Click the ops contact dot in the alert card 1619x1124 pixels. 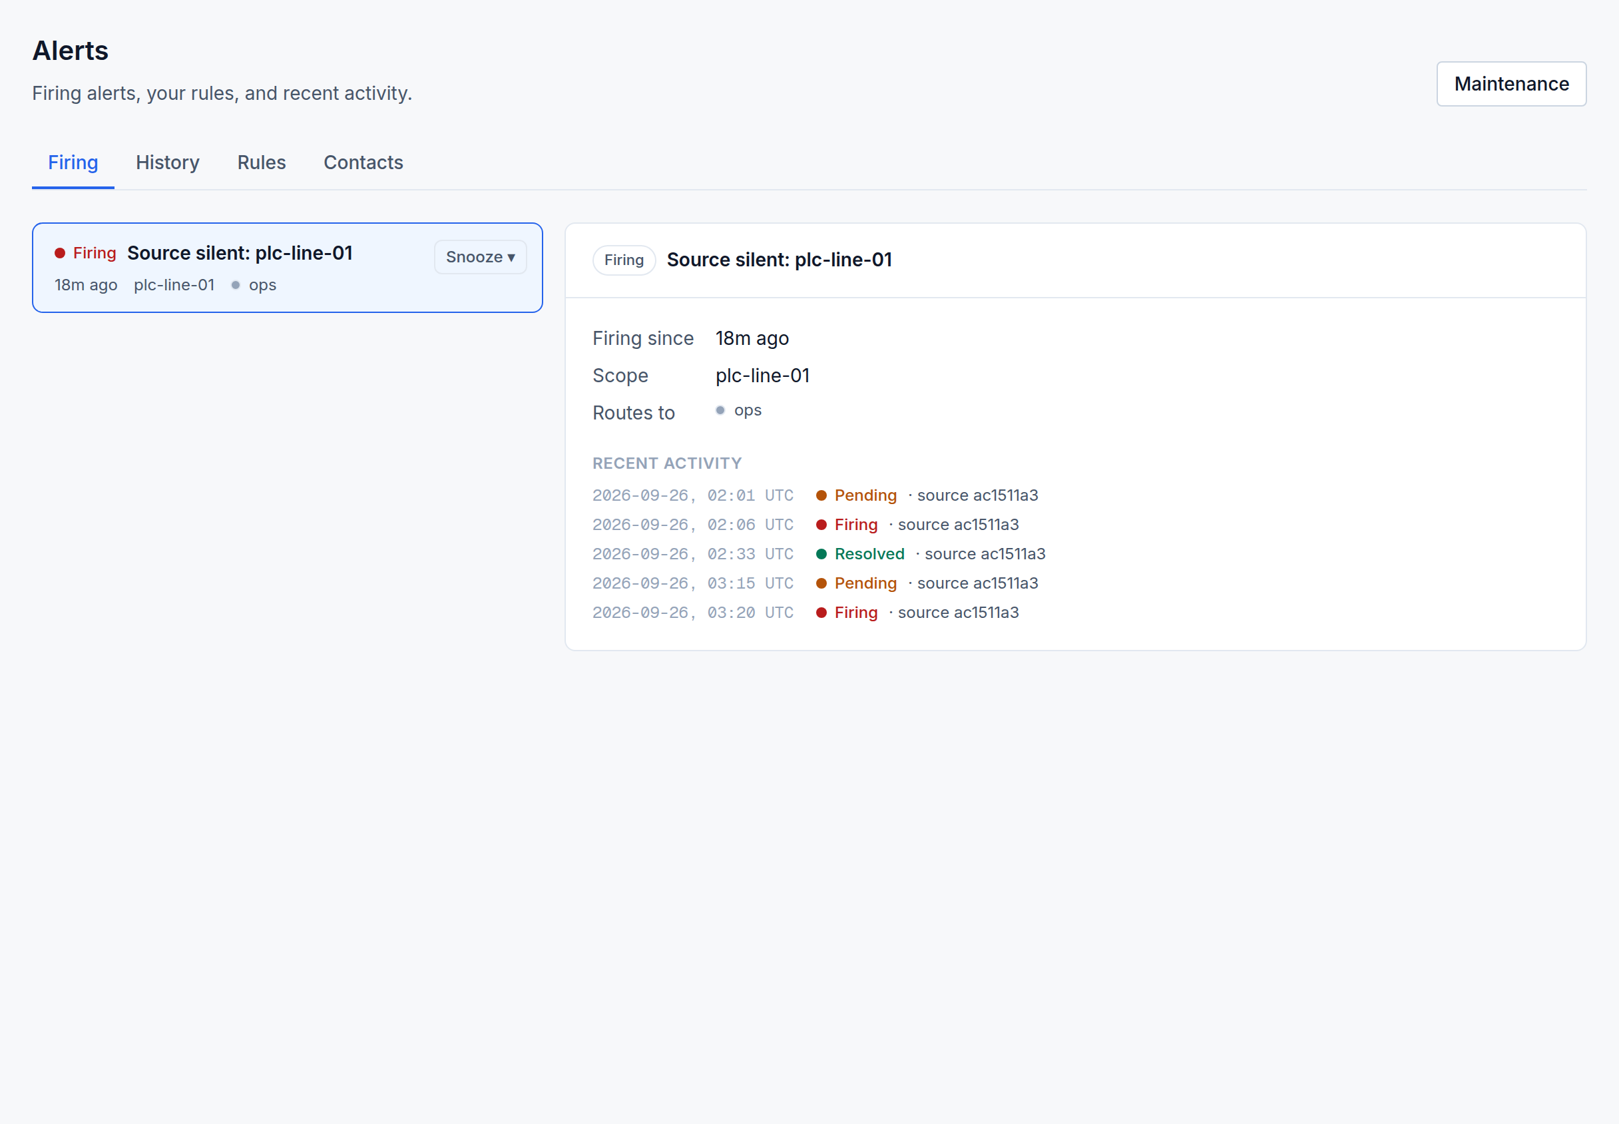(236, 285)
